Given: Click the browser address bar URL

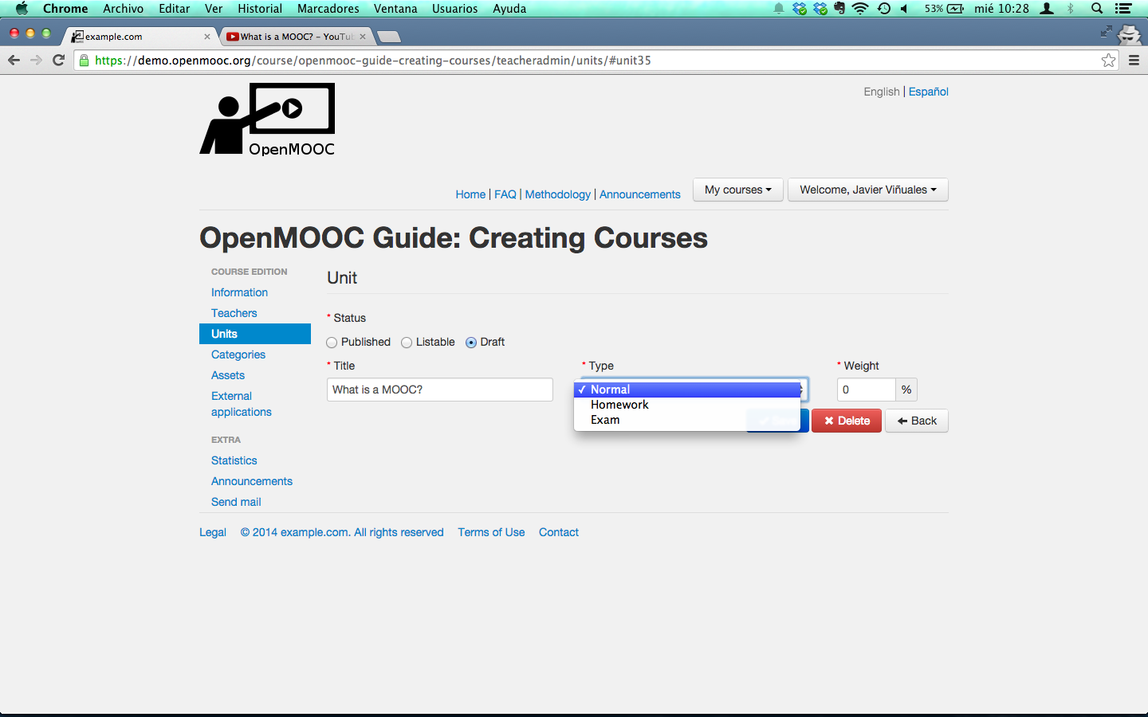Looking at the screenshot, I should [373, 61].
